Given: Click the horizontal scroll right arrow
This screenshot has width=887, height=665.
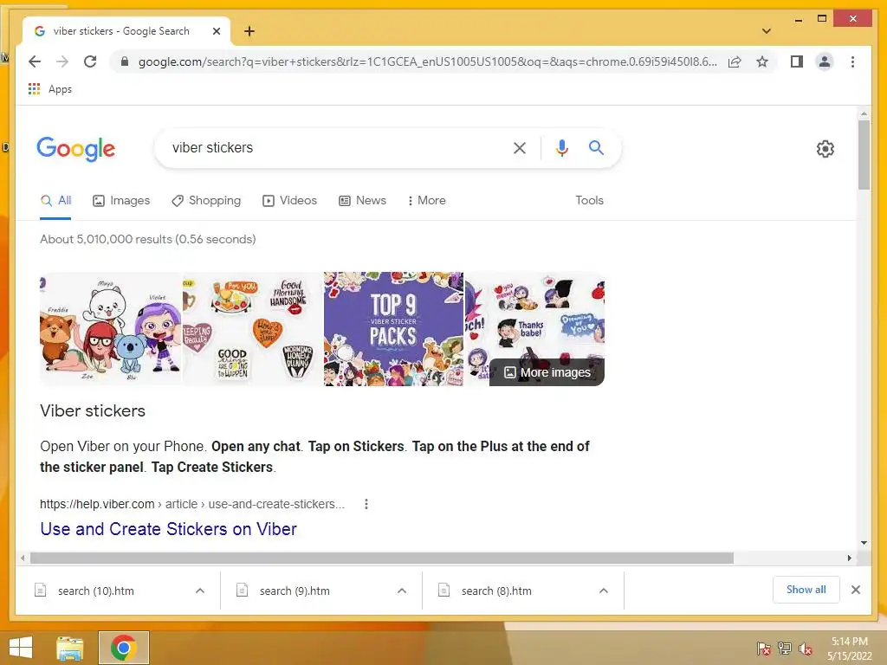Looking at the screenshot, I should [849, 558].
